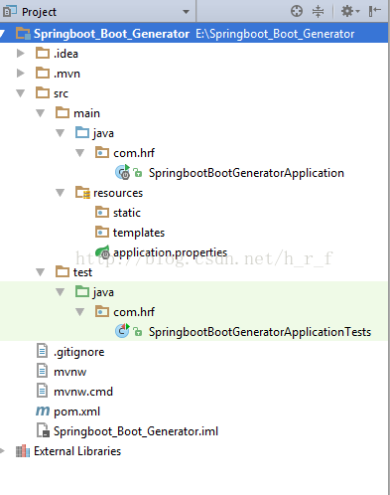Open the Project panel settings gear
The height and width of the screenshot is (495, 390).
tap(350, 11)
